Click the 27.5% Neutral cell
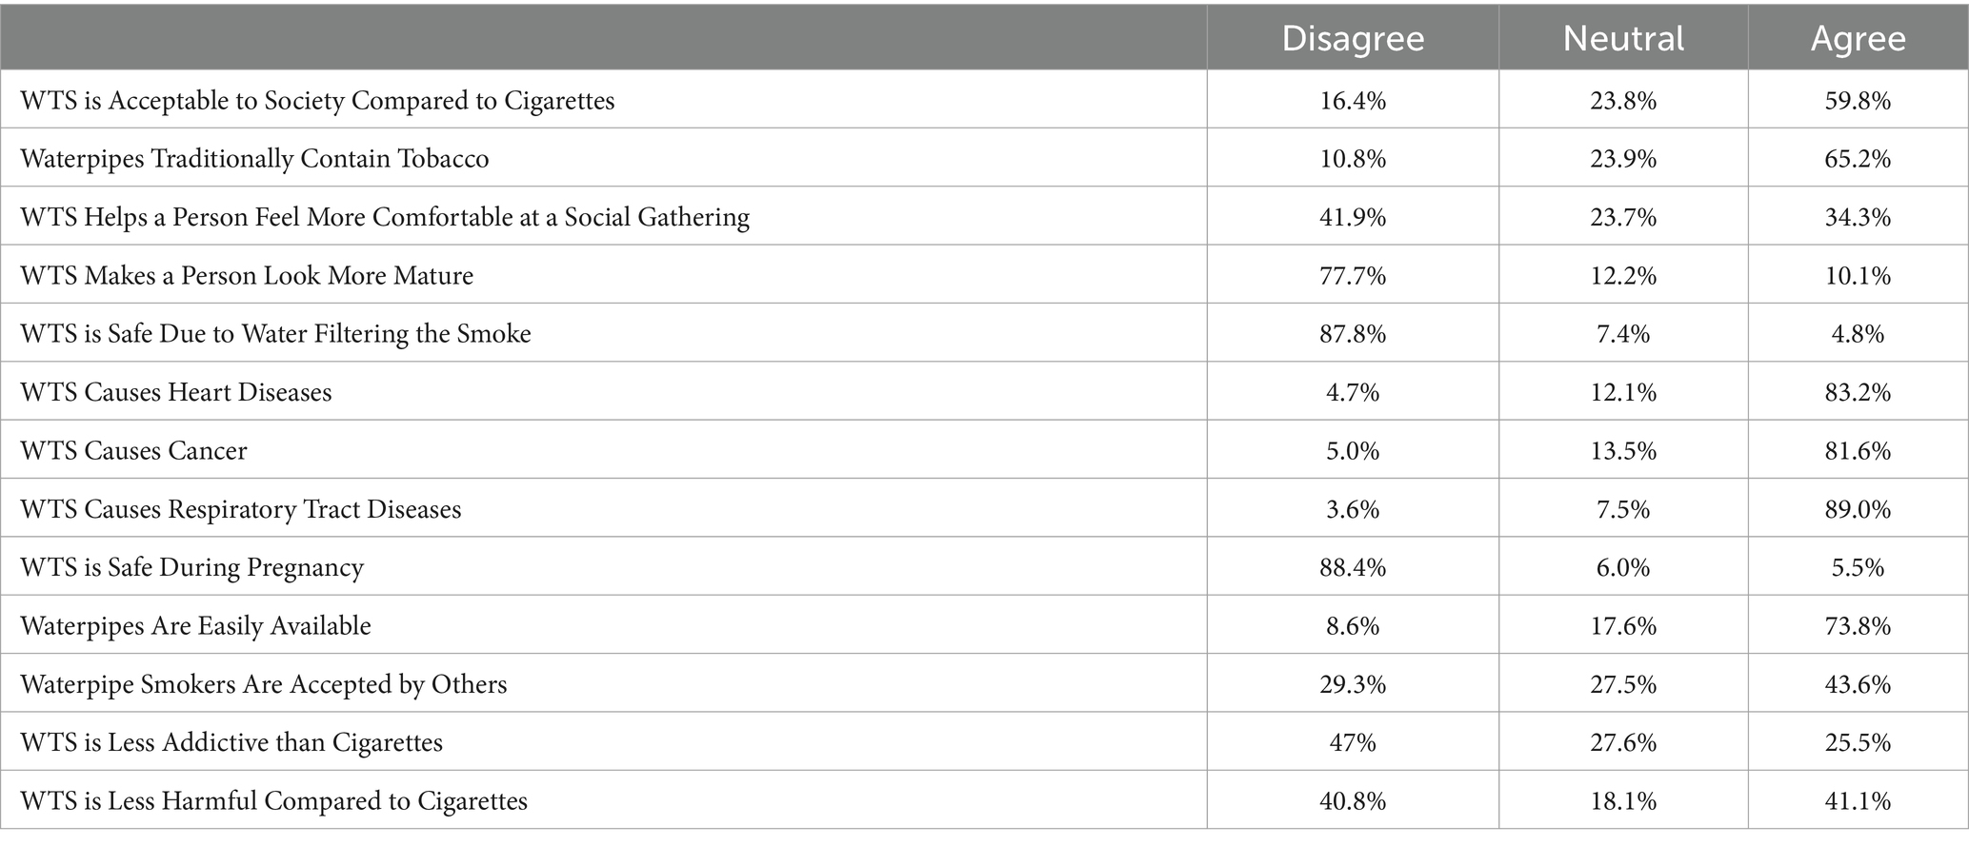The width and height of the screenshot is (1969, 846). tap(1623, 684)
